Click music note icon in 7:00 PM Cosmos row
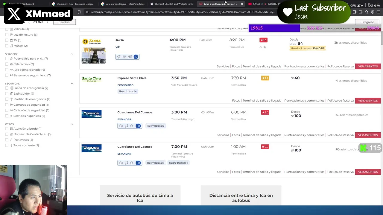 (126, 163)
